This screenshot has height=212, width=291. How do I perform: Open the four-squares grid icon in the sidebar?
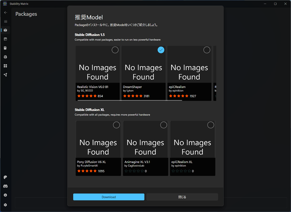5,66
